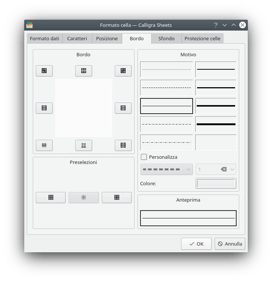The image size is (272, 281).
Task: Go to the Protezione celle tab
Action: coord(202,38)
